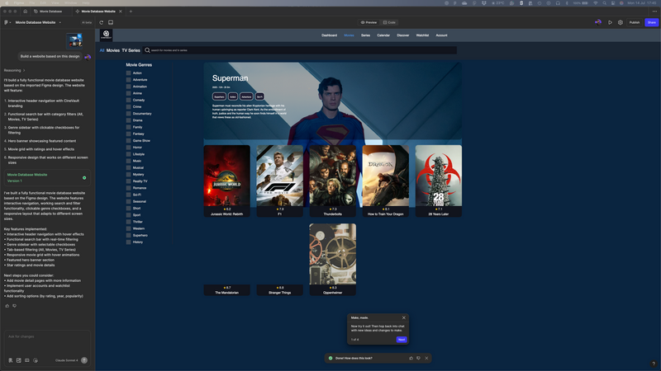Check the Drama genre checkbox
This screenshot has height=371, width=661.
point(129,120)
